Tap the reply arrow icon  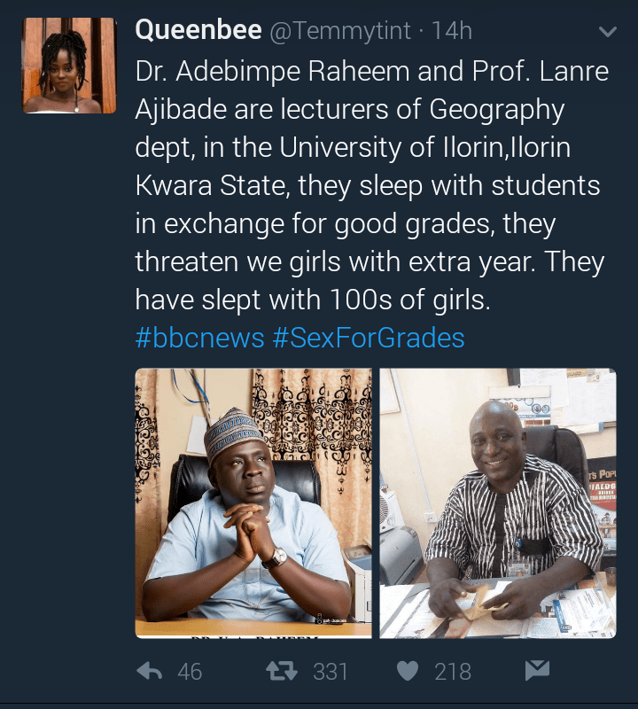point(151,671)
